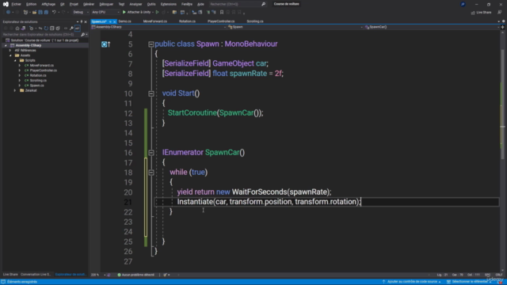This screenshot has height=285, width=507.
Task: Click the Home icon in Solution Explorer toolbar
Action: click(17, 28)
